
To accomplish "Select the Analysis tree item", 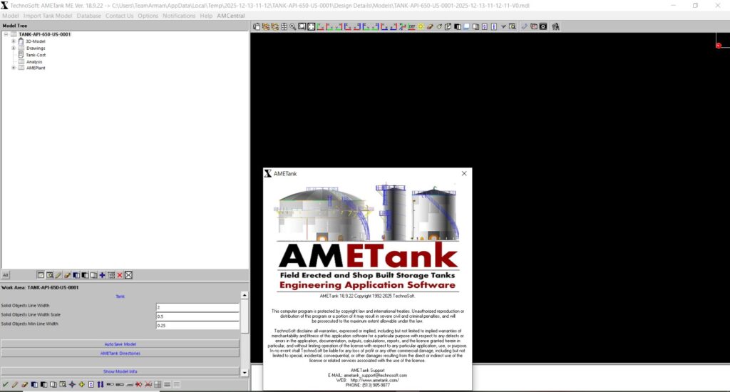I will [34, 62].
